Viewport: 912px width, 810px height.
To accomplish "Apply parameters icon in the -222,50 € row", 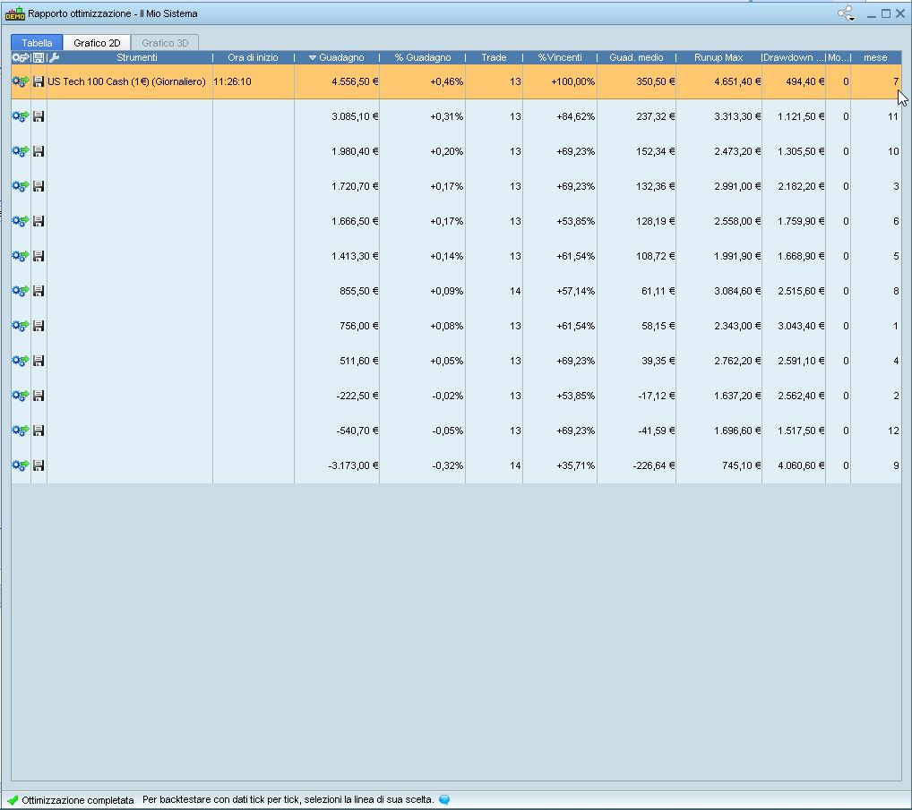I will (x=21, y=395).
